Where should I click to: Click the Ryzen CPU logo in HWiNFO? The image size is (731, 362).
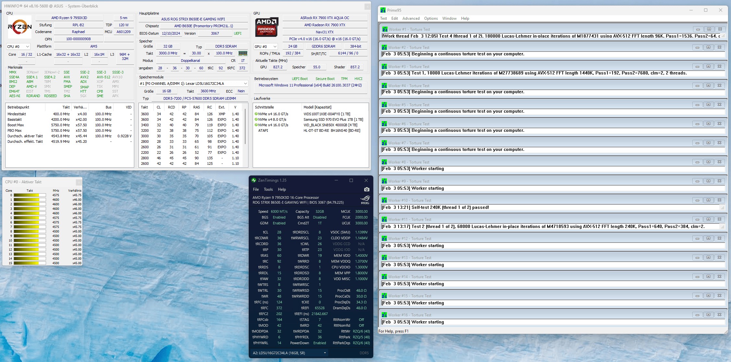pyautogui.click(x=20, y=27)
